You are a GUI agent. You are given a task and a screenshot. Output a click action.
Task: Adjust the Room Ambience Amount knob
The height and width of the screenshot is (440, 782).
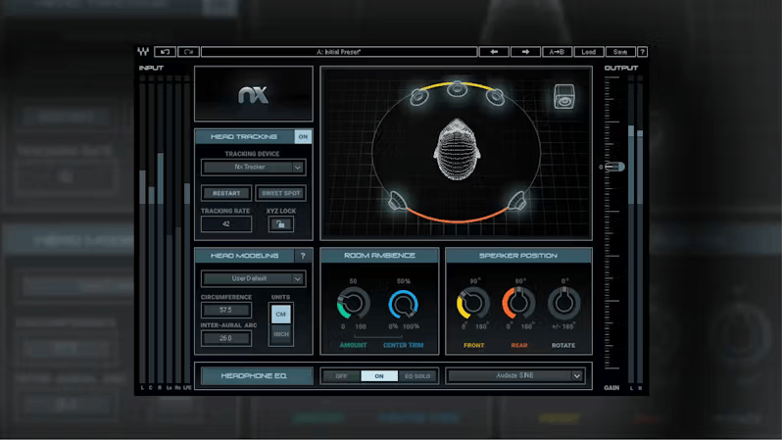tap(353, 303)
